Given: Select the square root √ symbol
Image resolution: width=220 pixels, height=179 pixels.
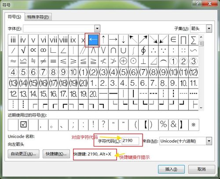Looking at the screenshot, I should [x=23, y=51].
